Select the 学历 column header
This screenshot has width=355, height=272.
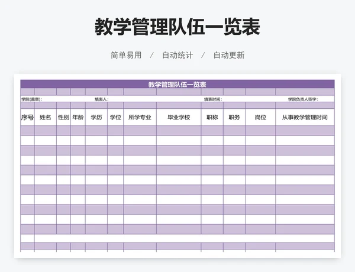[x=96, y=117]
